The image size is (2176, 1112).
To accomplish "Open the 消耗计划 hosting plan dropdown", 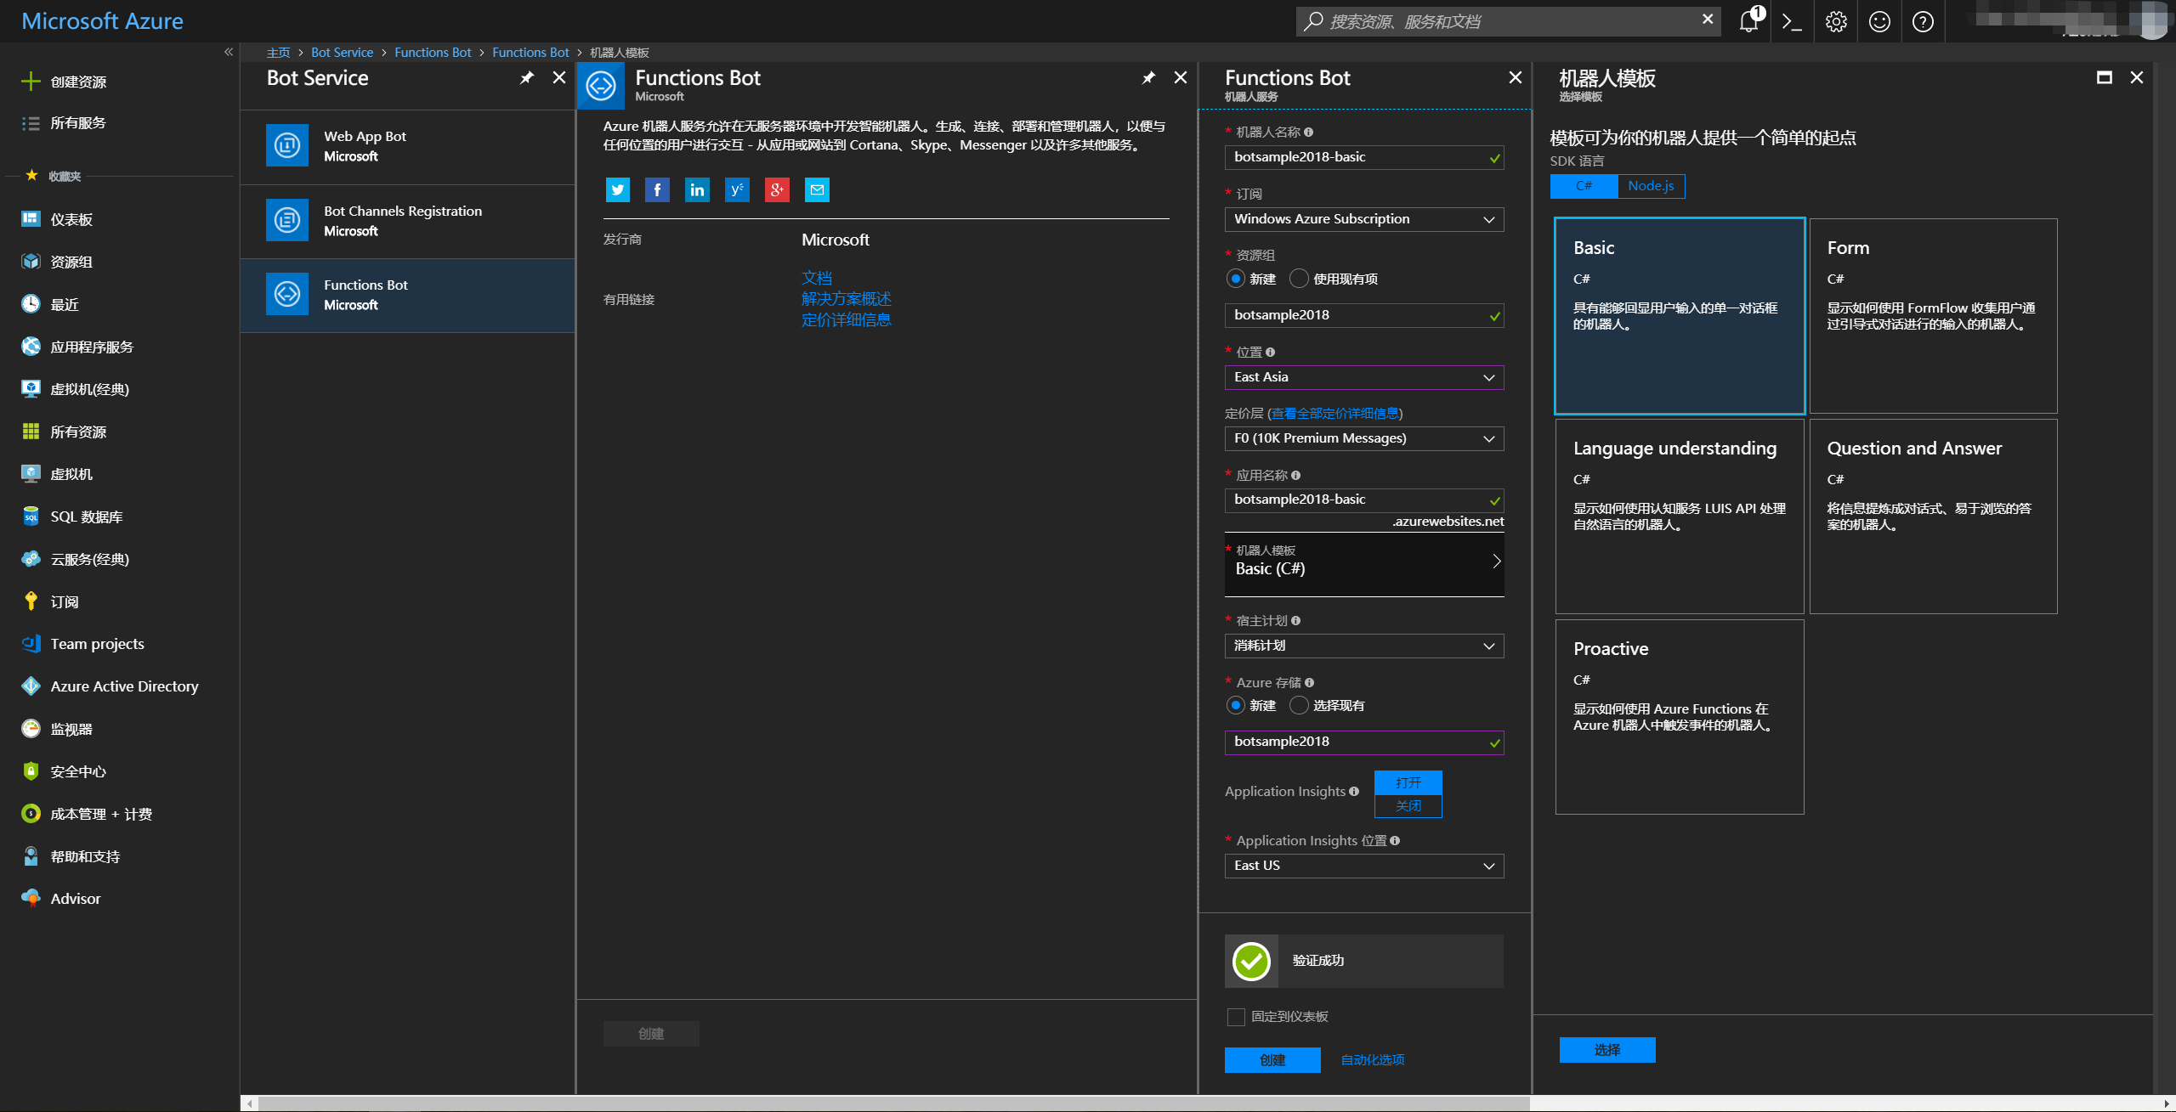I will coord(1363,646).
